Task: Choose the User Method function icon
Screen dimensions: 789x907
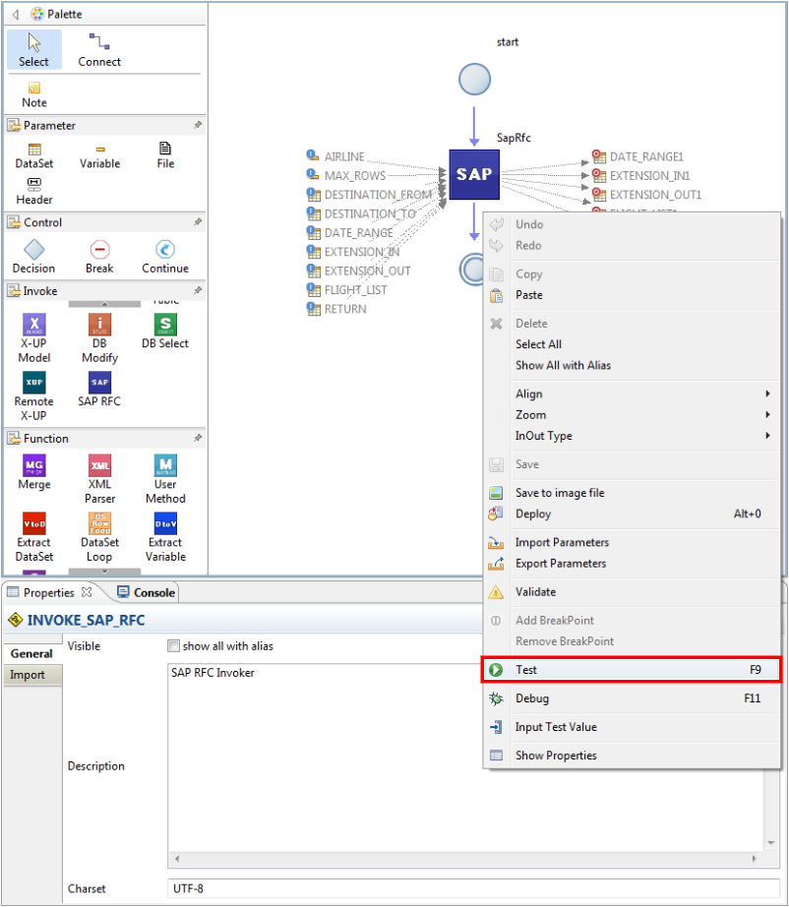Action: 165,479
